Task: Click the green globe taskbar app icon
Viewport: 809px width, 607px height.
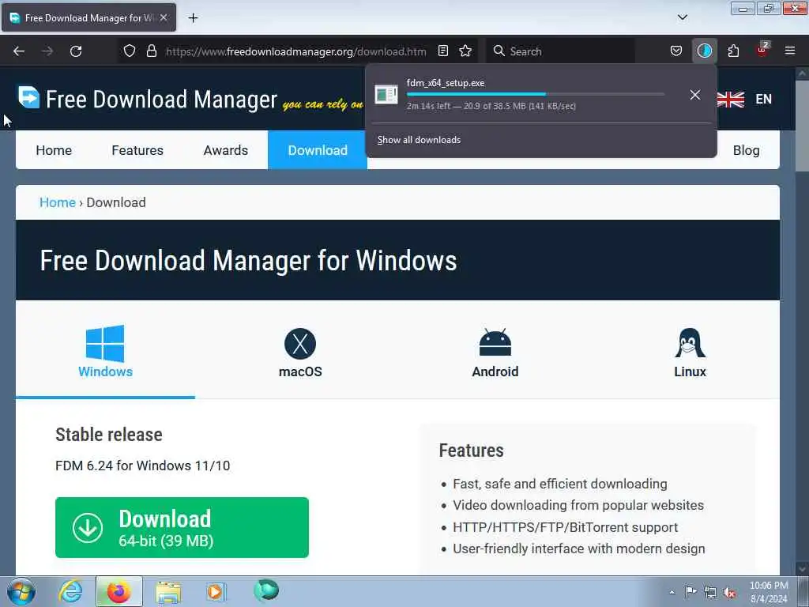Action: pos(266,590)
